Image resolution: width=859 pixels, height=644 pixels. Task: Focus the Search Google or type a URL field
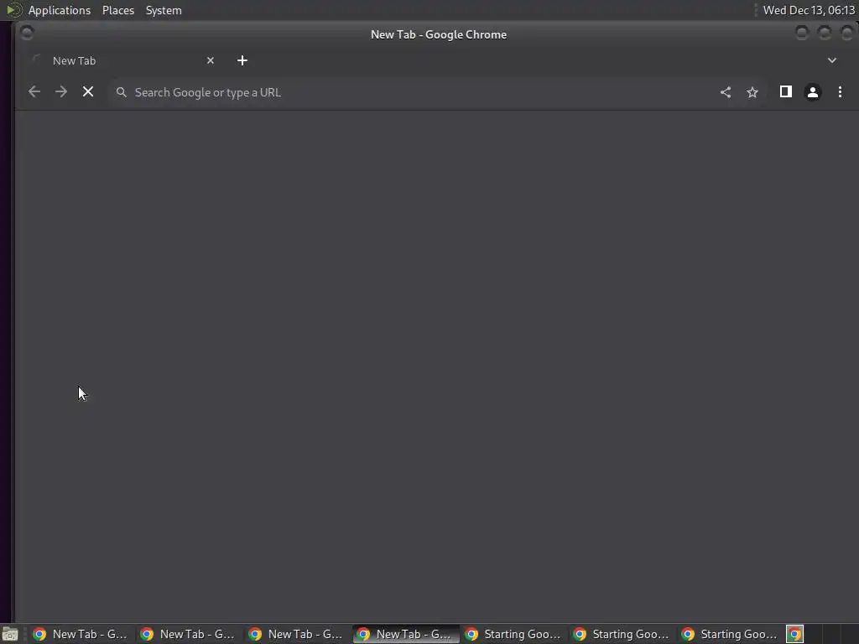(x=416, y=92)
